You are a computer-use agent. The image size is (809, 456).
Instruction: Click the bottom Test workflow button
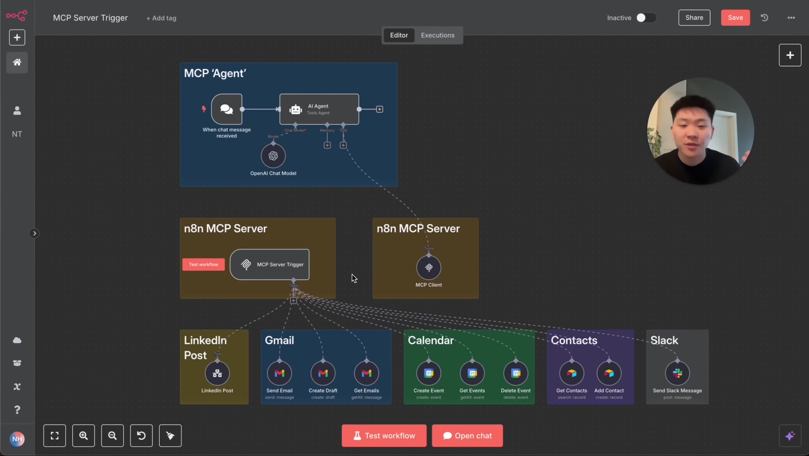point(384,436)
